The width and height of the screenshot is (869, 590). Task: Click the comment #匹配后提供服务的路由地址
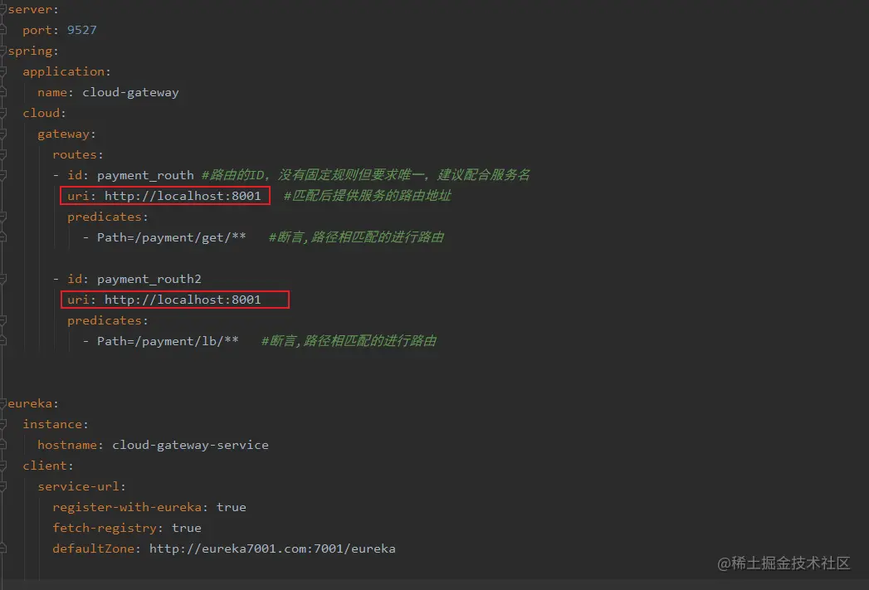(367, 196)
